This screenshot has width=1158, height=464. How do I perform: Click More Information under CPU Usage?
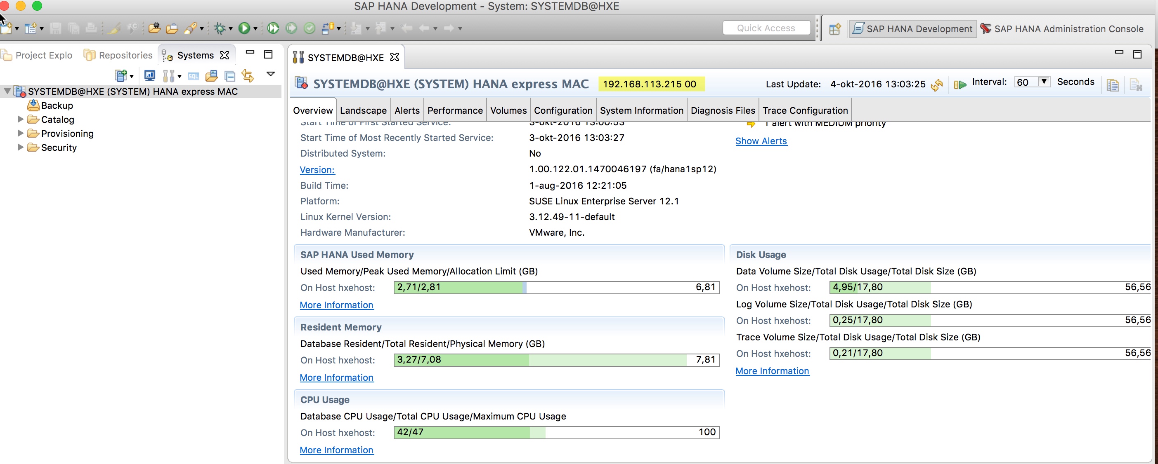pyautogui.click(x=337, y=450)
